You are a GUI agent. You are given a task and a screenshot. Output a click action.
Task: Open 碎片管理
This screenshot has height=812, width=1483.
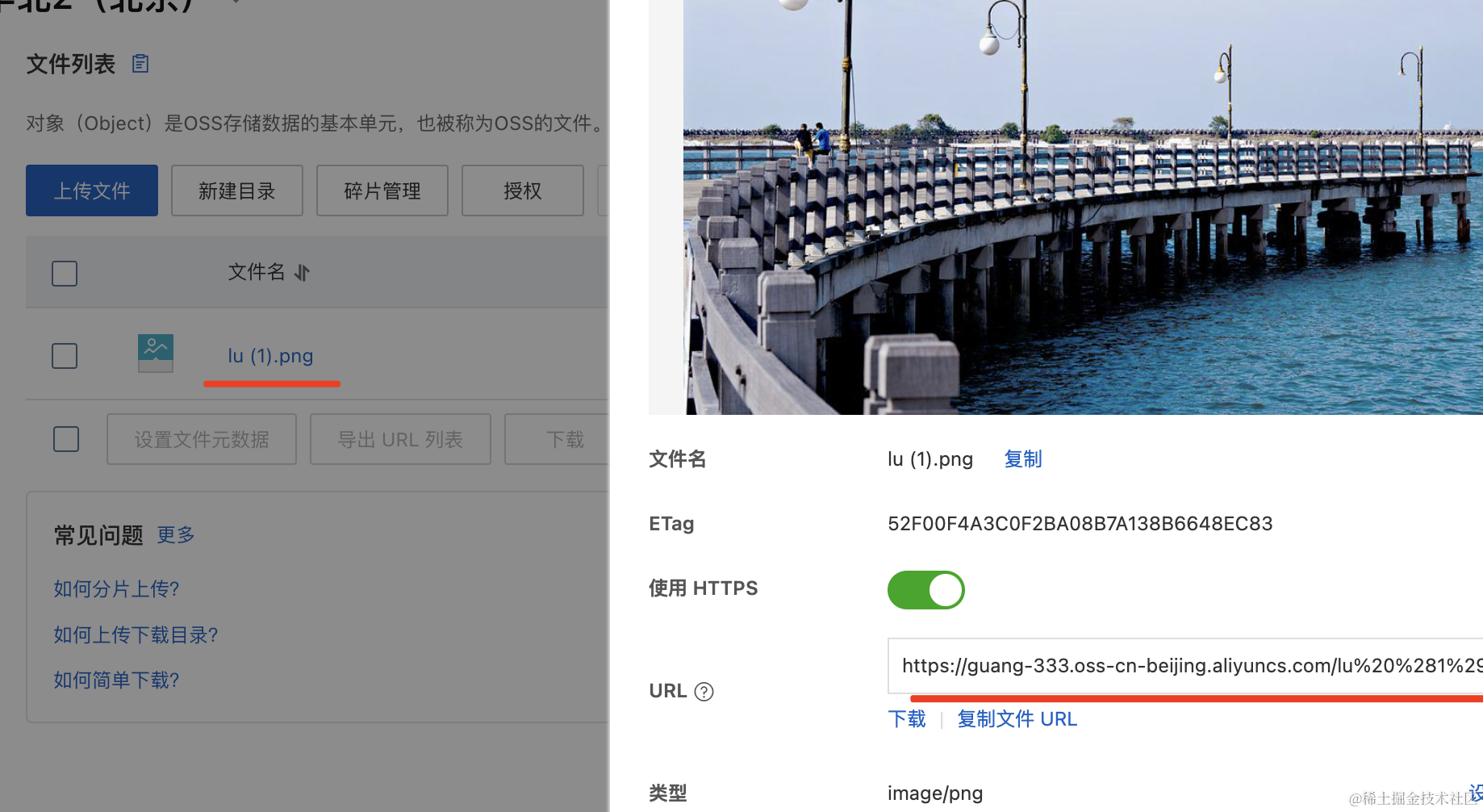(382, 190)
